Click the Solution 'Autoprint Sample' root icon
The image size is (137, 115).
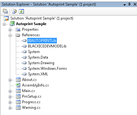pos(6,18)
